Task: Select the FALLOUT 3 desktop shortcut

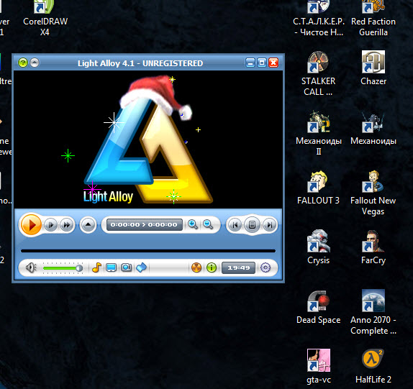Action: [x=318, y=188]
